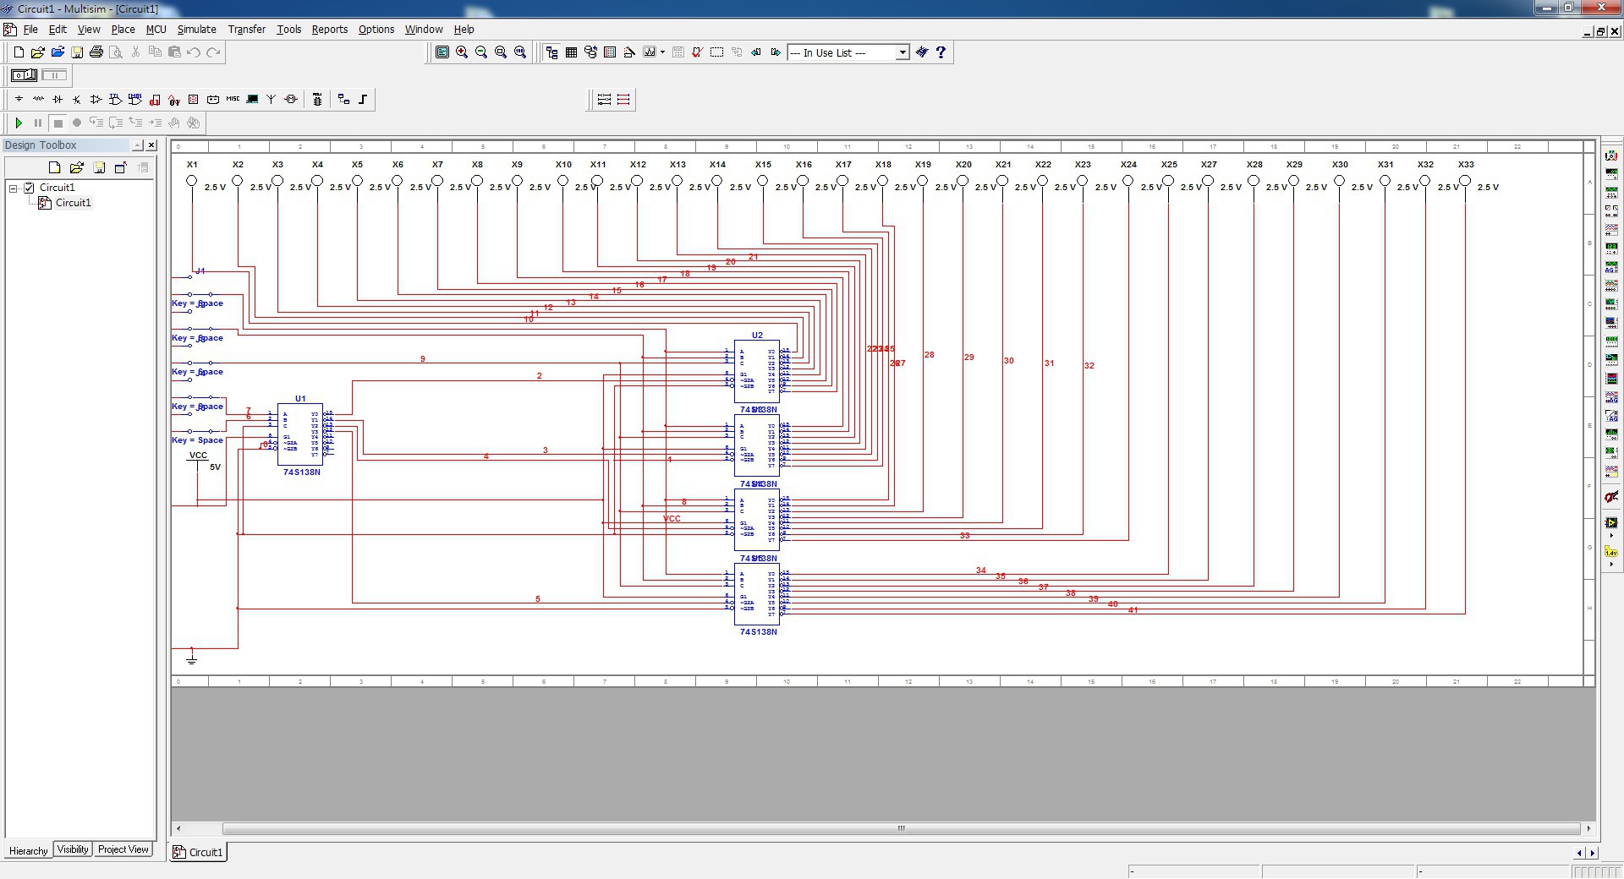Open the In Use List dropdown

(x=902, y=52)
